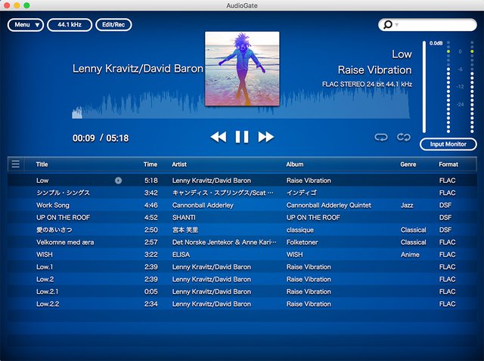Screen dimensions: 484x361
Task: Click artist Cannonball Adderley
Action: point(203,205)
